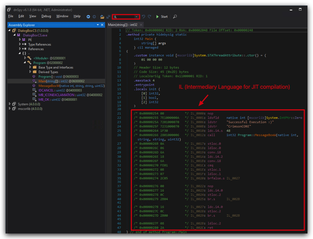Click the "Successful Execution :)" string literal

250,122
